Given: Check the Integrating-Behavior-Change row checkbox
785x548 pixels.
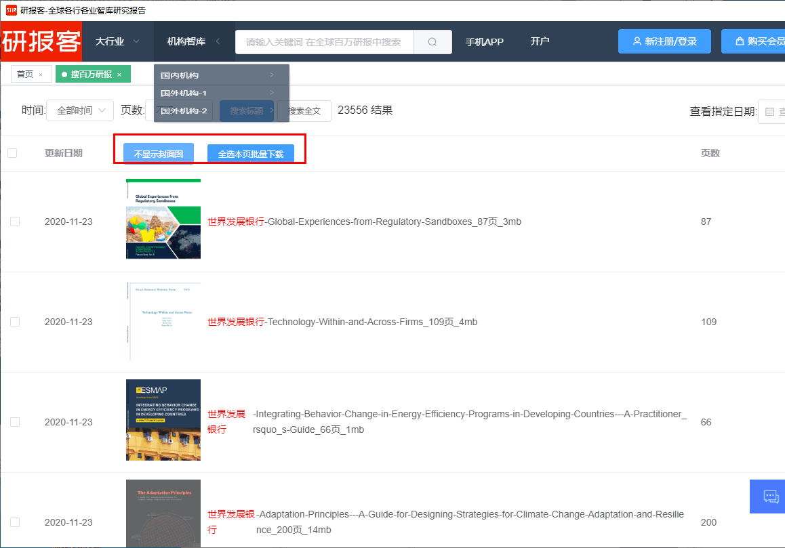Looking at the screenshot, I should pyautogui.click(x=15, y=422).
